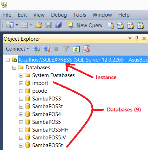Viewport: 148px width, 150px height.
Task: Expand the SambaPOS5t database node
Action: (21, 145)
